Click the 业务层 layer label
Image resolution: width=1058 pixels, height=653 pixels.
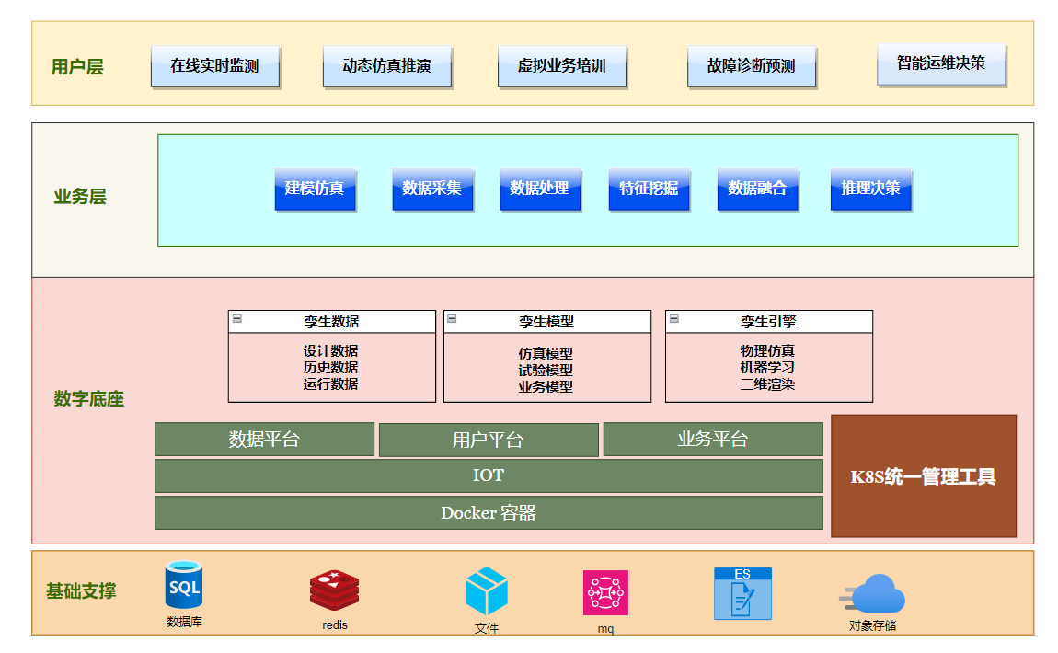80,196
